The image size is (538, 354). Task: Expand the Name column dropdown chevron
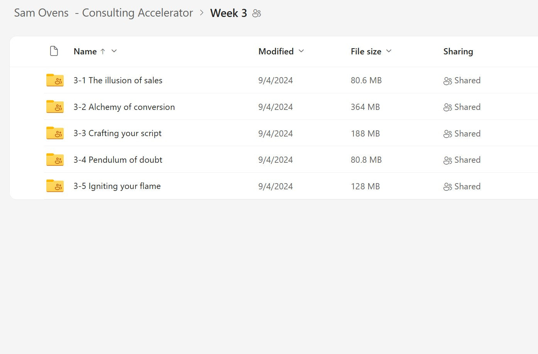click(114, 51)
